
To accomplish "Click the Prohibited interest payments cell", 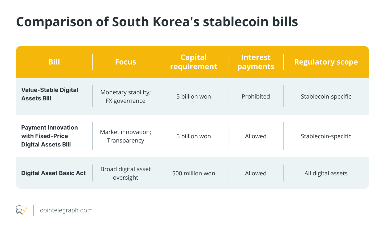I will coord(256,97).
